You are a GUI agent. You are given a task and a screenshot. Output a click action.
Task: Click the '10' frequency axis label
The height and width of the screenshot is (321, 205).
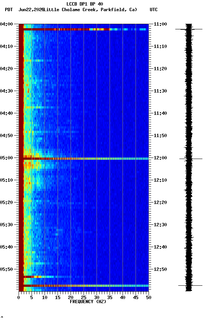tap(45, 298)
